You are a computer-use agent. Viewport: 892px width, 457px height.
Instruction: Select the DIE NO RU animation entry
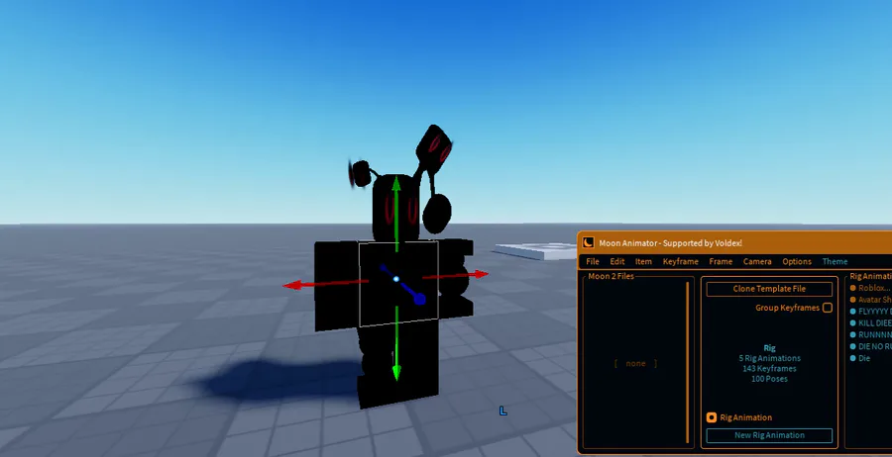[871, 346]
